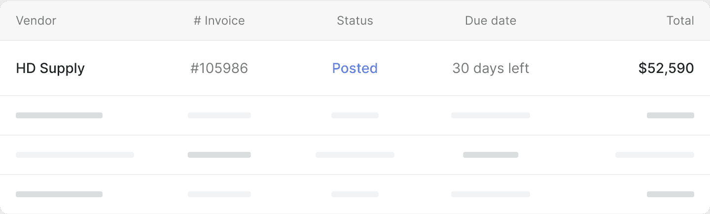Open the HD Supply vendor entry
This screenshot has width=710, height=214.
point(50,68)
